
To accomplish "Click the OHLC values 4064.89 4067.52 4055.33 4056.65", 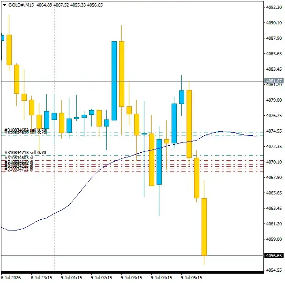I will [70, 5].
